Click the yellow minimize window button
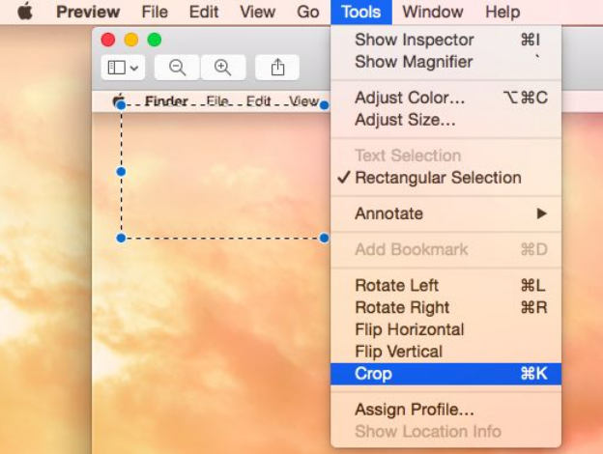This screenshot has height=454, width=603. click(131, 40)
